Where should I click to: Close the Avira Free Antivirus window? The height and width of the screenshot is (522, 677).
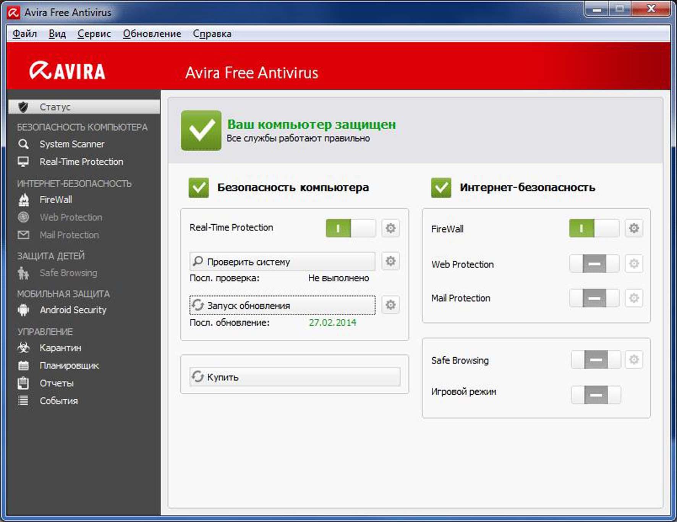click(651, 9)
